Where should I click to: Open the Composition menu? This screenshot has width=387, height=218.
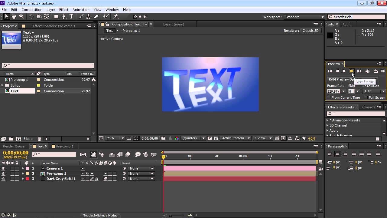(x=32, y=9)
